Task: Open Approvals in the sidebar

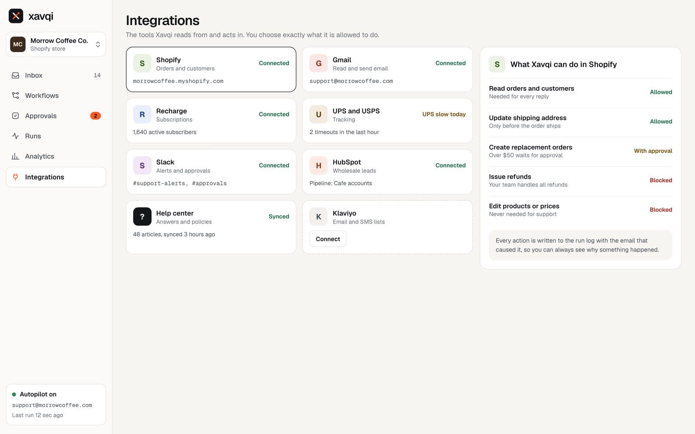Action: pos(56,116)
